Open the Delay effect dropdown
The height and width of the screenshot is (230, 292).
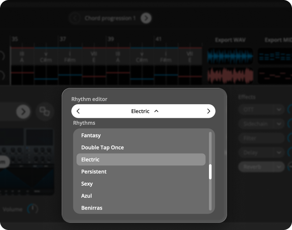click(279, 152)
